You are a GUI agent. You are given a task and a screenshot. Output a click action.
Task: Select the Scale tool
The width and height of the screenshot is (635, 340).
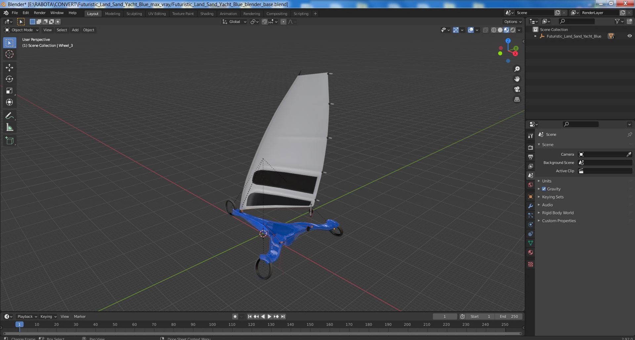point(10,91)
